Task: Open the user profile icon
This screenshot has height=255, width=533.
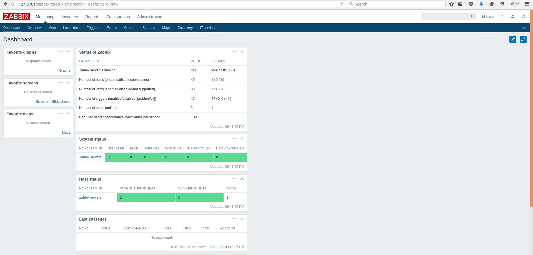Action: pos(513,16)
